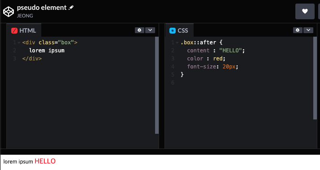Click closing brace on CSS line 5
The width and height of the screenshot is (320, 170).
click(x=182, y=75)
